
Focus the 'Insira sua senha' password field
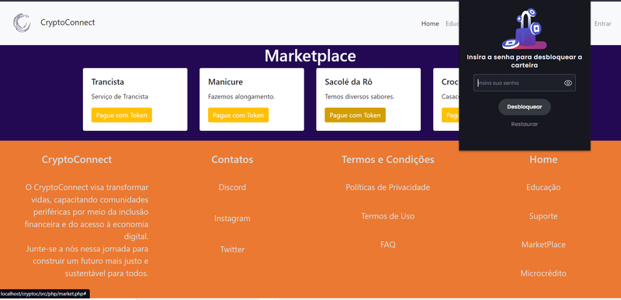point(525,83)
